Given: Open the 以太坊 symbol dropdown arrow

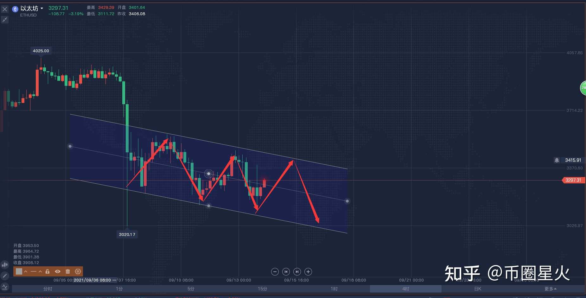Looking at the screenshot, I should [x=41, y=9].
